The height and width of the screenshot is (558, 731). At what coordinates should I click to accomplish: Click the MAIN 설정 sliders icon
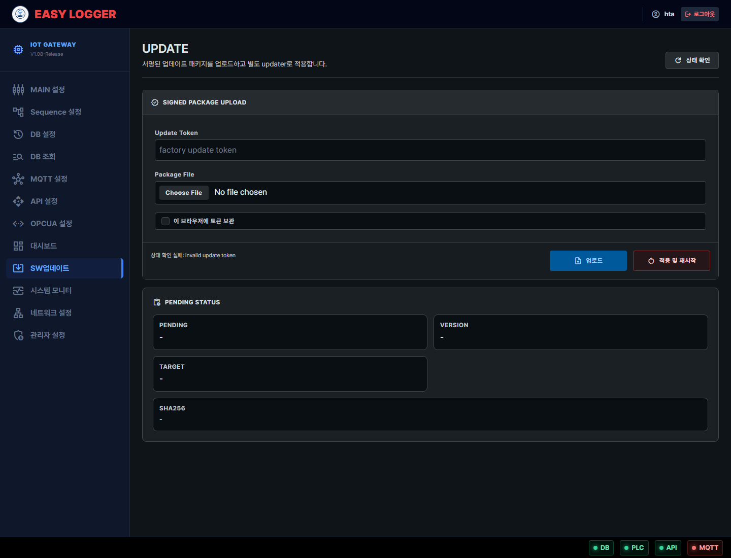pyautogui.click(x=18, y=90)
